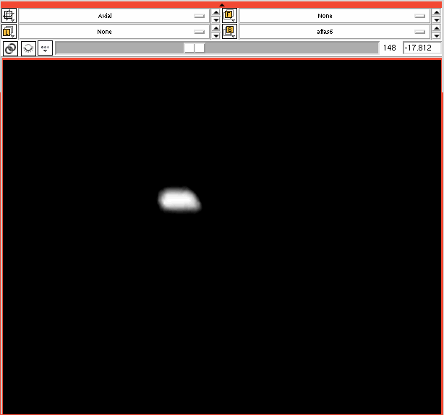Click the foreground layer icon marked F

(230, 16)
